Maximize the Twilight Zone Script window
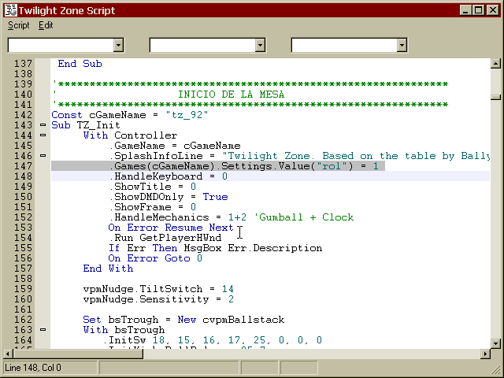 pyautogui.click(x=478, y=10)
